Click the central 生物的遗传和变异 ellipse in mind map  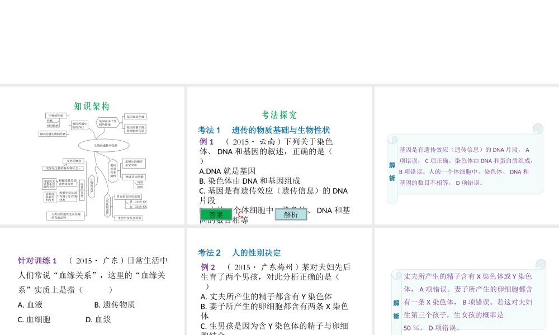(104, 145)
